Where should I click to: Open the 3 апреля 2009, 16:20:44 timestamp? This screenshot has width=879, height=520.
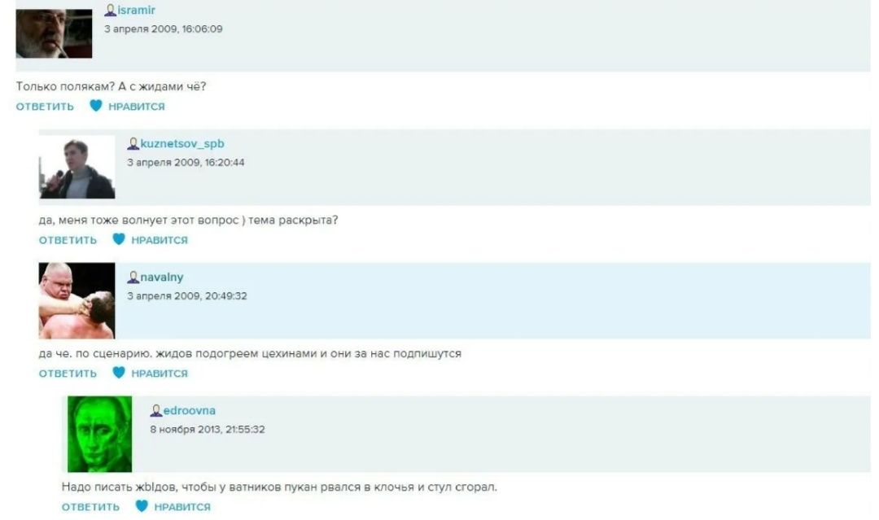pyautogui.click(x=186, y=163)
